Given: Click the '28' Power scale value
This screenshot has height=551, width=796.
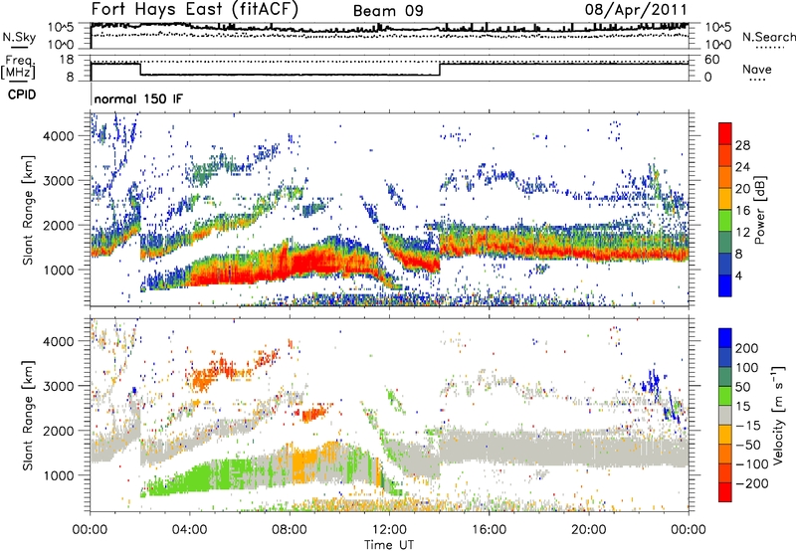Looking at the screenshot, I should click(x=742, y=145).
